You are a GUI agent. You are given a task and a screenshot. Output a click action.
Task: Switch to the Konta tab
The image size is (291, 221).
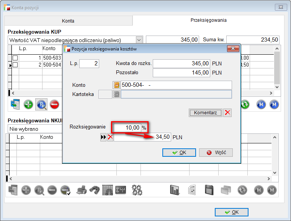(x=68, y=21)
